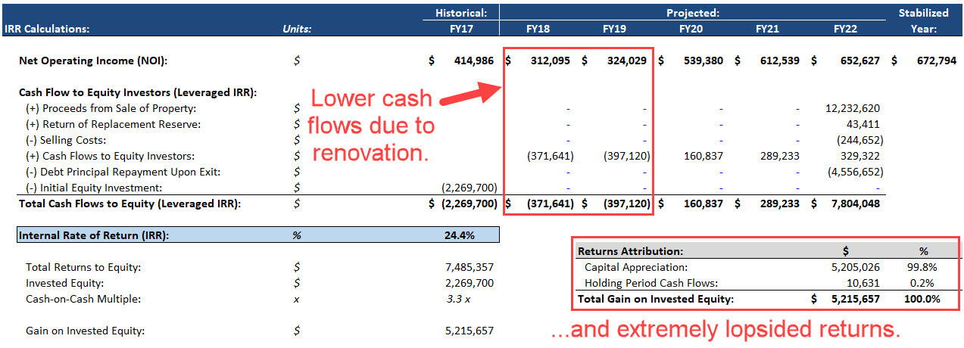Click Cash Flows to Equity Investors label
Viewport: 964px width, 348px height.
click(x=110, y=156)
